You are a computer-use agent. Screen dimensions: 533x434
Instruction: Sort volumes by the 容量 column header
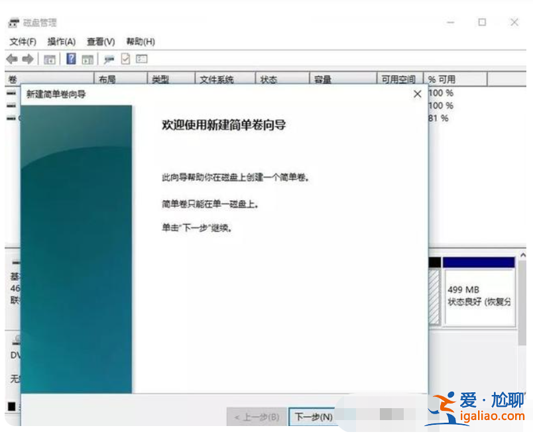[323, 78]
